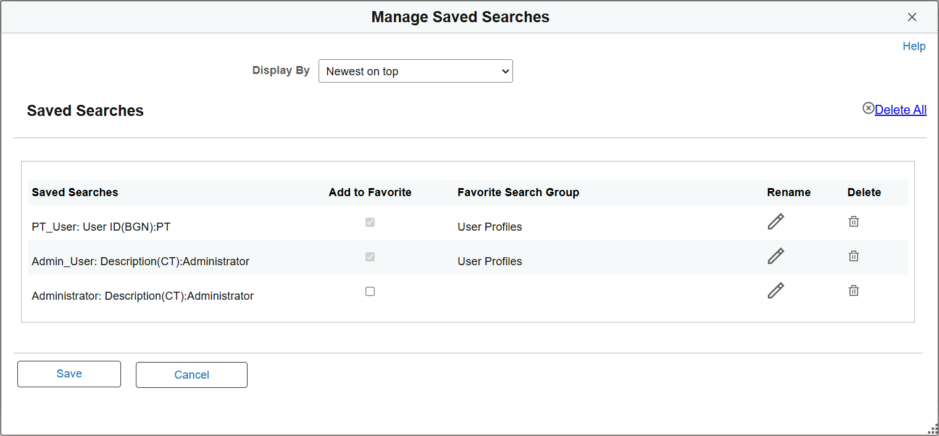Screen dimensions: 939x436
Task: Click the circled-X Delete All icon
Action: pos(869,108)
